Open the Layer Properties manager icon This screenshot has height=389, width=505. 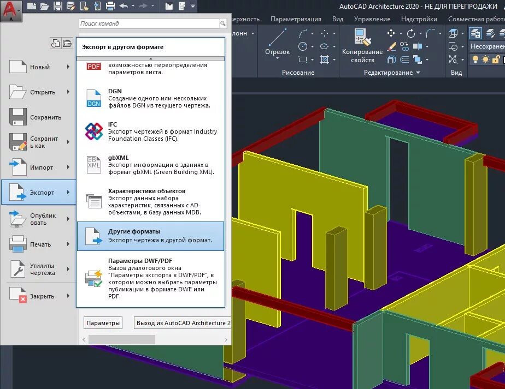click(475, 33)
